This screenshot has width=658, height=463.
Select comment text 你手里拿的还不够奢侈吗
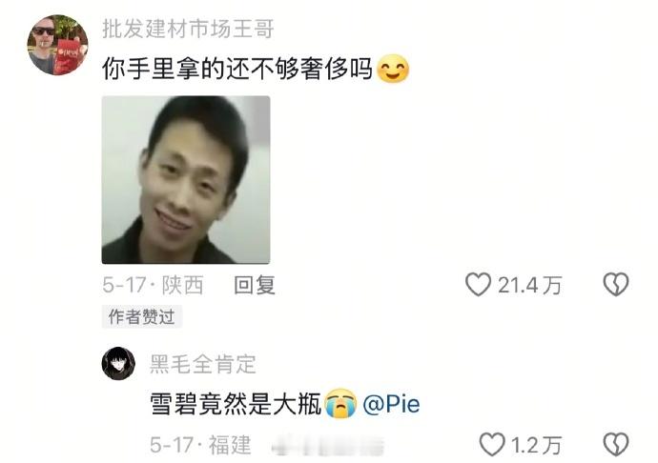(237, 69)
